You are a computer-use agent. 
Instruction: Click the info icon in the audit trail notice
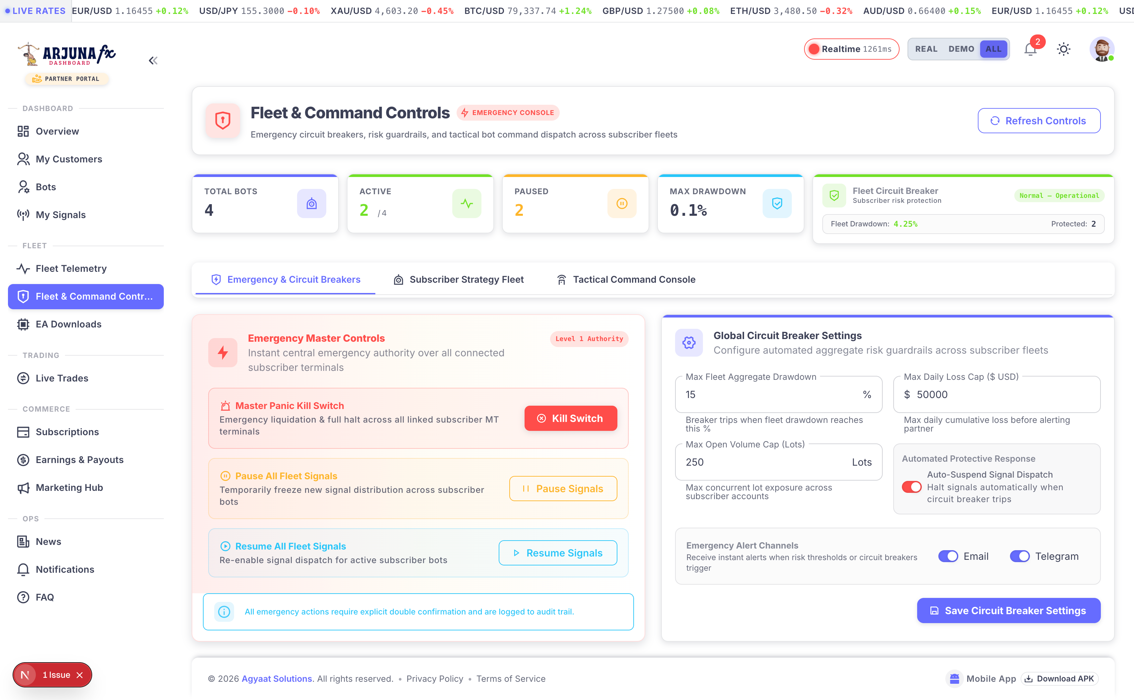(x=224, y=612)
